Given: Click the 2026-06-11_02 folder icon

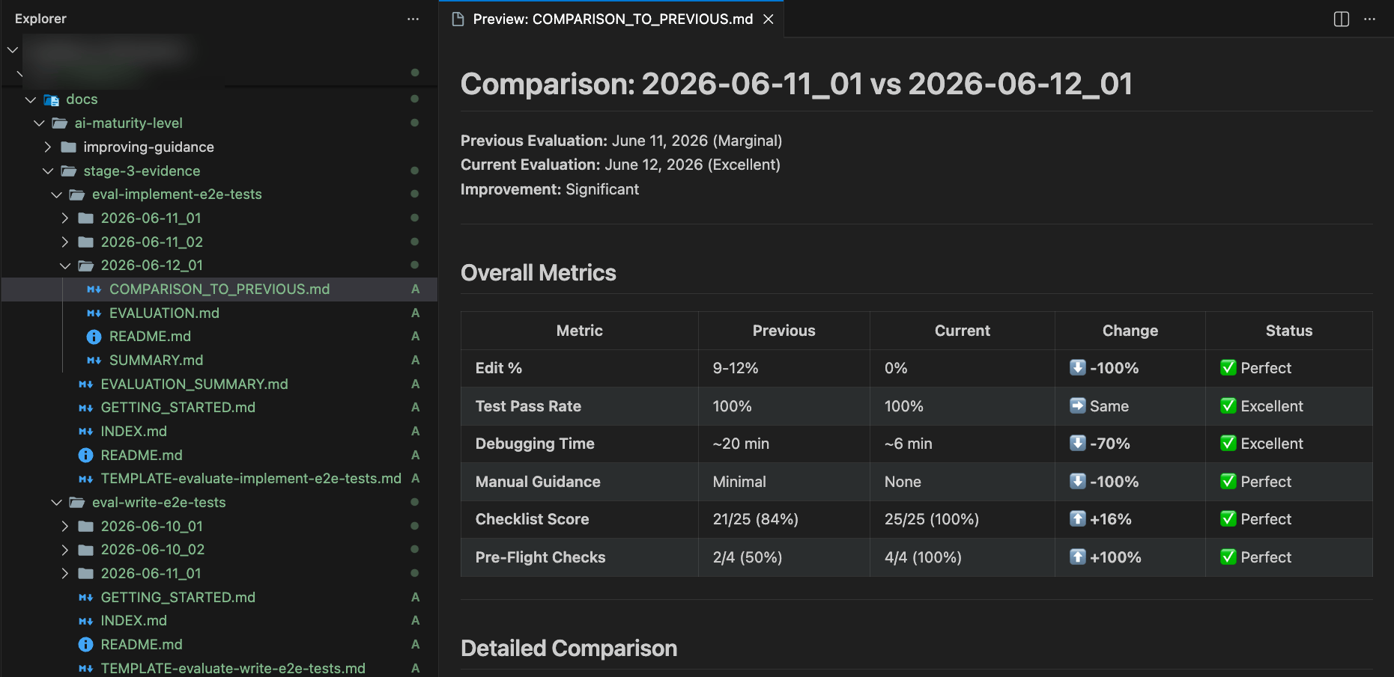Looking at the screenshot, I should [85, 242].
